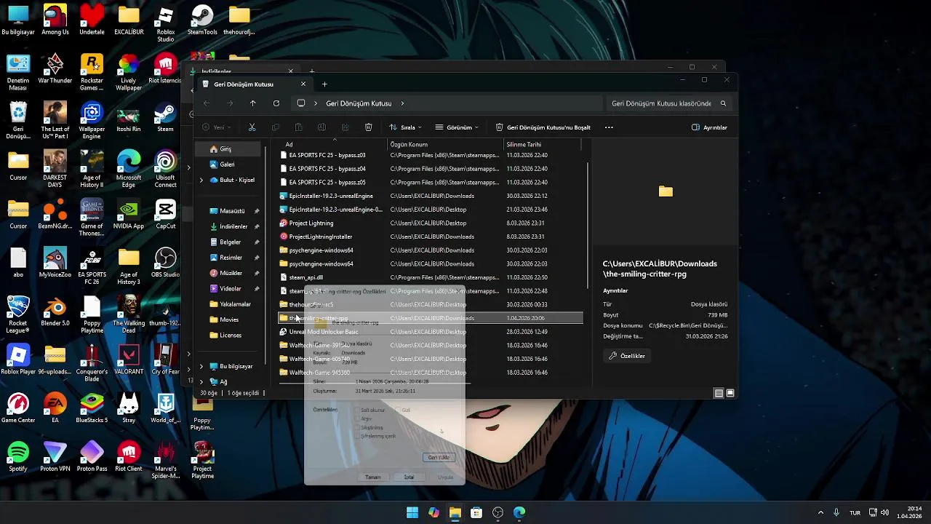Screen dimensions: 931x524
Task: Select the VALORANT desktop shortcut
Action: pos(129,360)
